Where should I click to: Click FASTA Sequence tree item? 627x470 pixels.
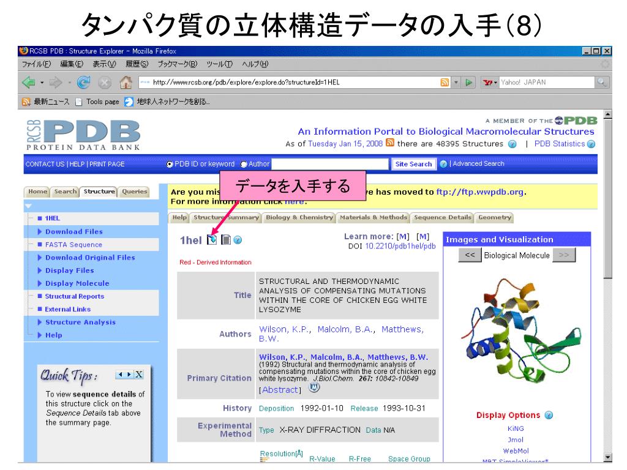point(73,245)
